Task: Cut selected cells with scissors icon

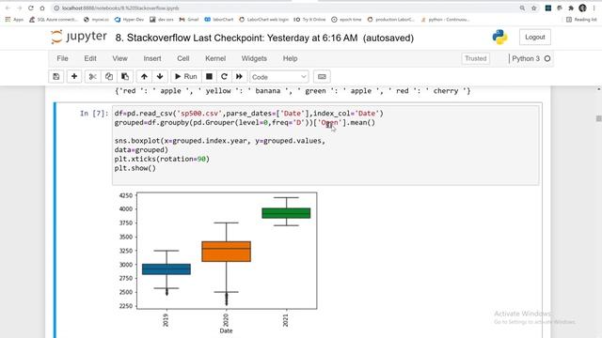Action: click(92, 77)
